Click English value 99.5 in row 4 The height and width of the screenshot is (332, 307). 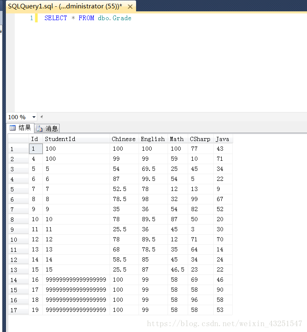(x=153, y=179)
